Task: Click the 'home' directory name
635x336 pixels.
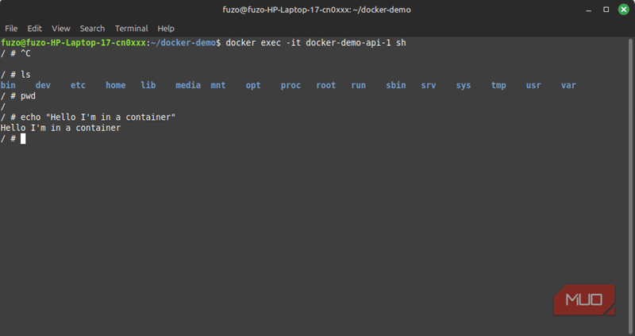Action: point(116,85)
